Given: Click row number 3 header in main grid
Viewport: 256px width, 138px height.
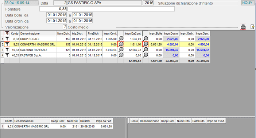Looking at the screenshot, I should [2, 50].
